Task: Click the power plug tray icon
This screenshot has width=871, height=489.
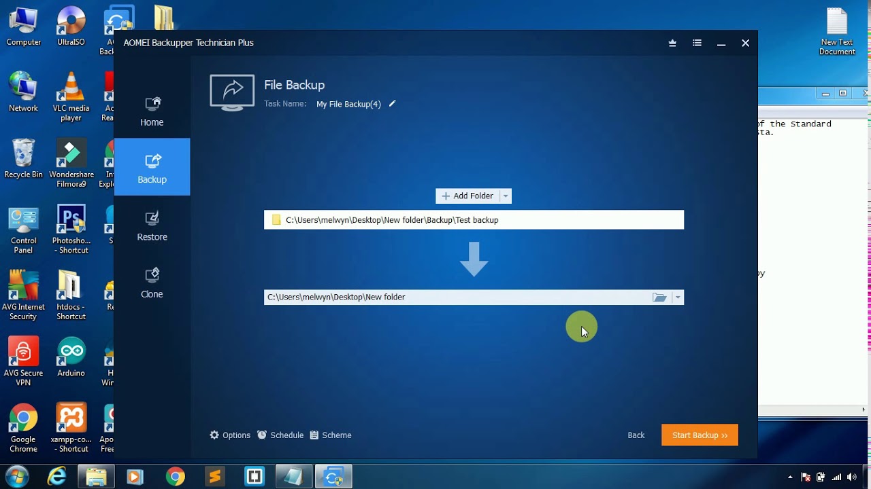Action: point(821,477)
